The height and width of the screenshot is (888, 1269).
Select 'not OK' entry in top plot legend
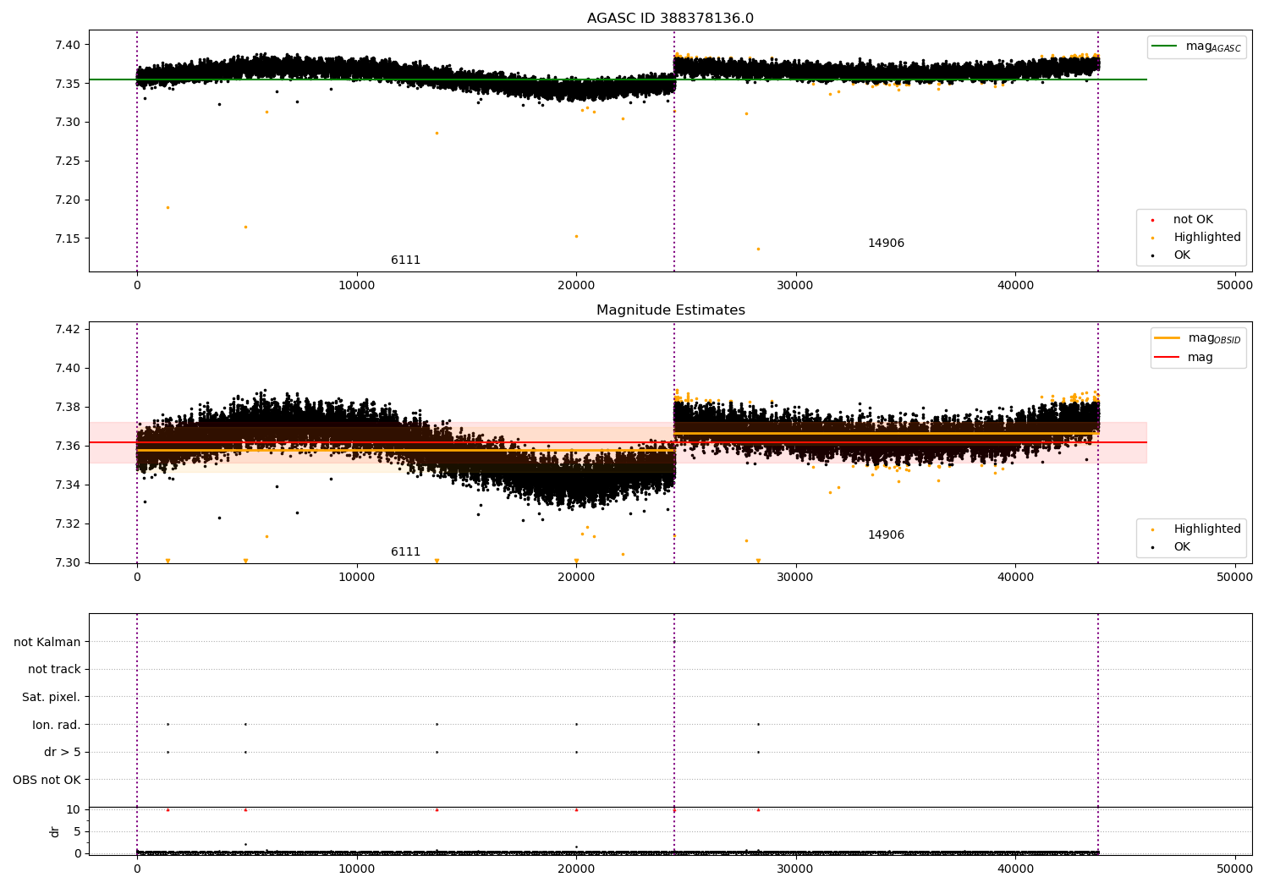1193,220
